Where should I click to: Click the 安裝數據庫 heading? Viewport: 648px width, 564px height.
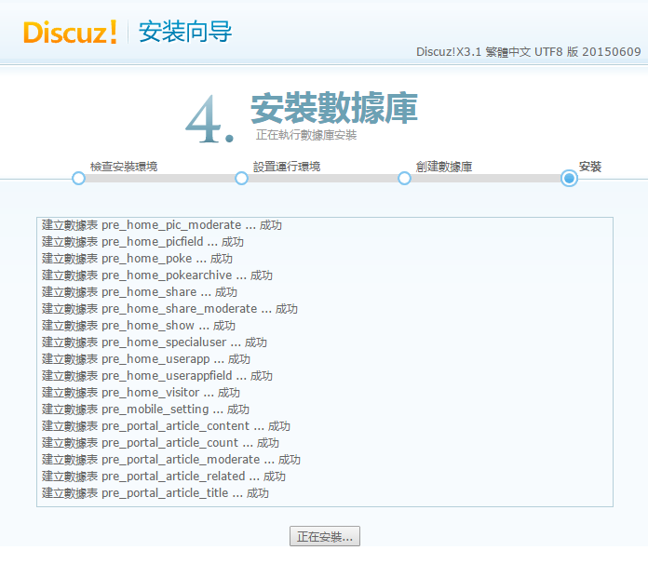(333, 108)
